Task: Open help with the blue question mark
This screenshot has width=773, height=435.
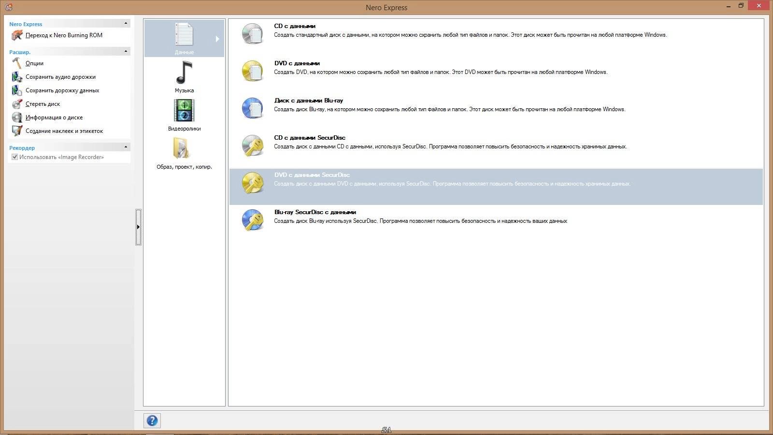Action: point(152,420)
